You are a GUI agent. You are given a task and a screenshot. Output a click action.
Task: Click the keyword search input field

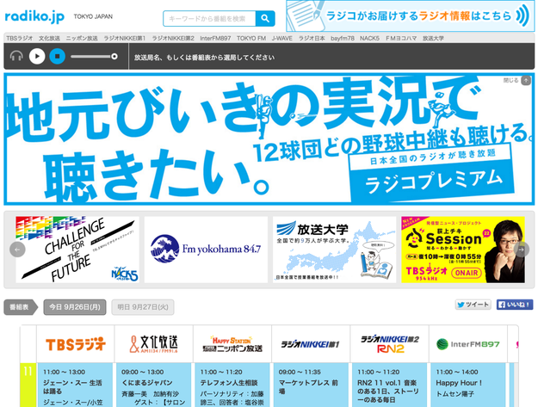tap(208, 18)
